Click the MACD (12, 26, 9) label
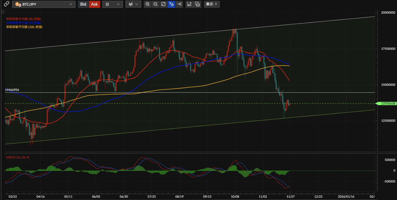 click(17, 157)
